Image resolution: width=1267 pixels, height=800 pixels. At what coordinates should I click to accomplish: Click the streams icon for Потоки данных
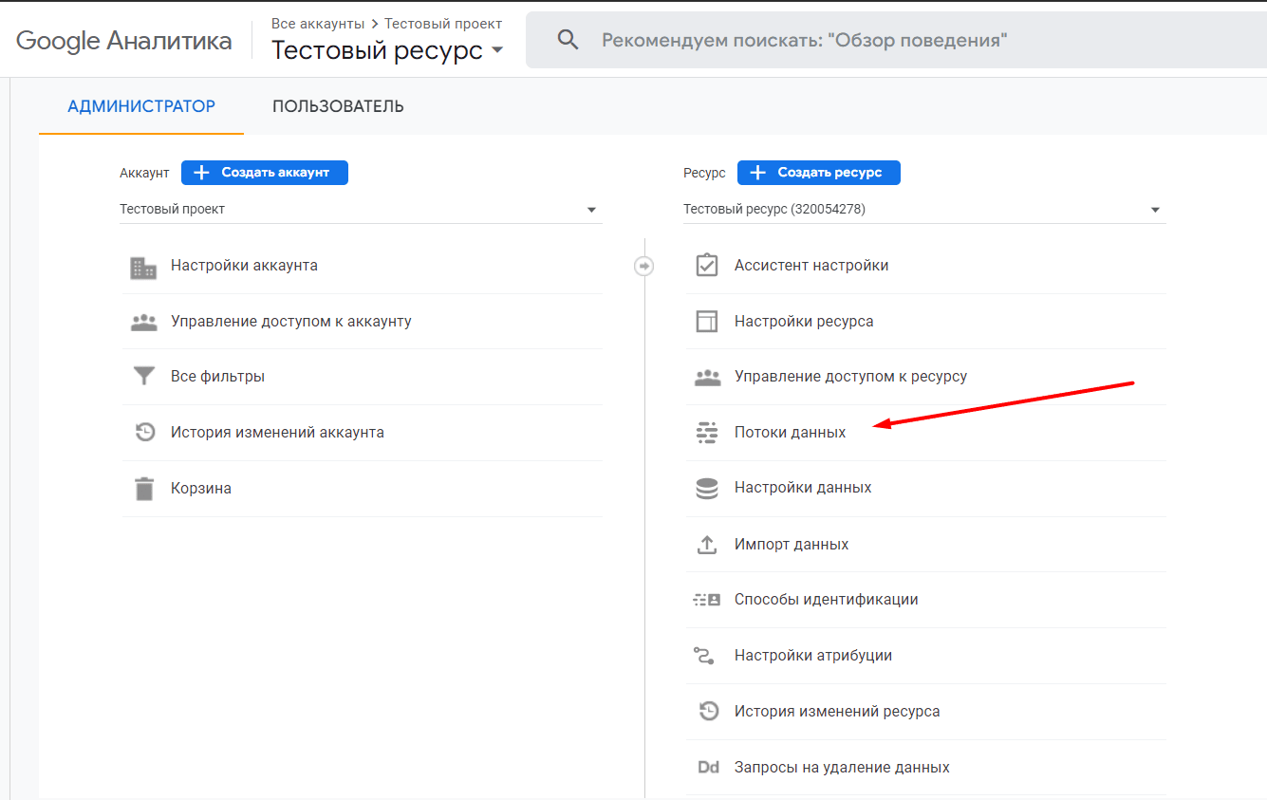(x=707, y=433)
